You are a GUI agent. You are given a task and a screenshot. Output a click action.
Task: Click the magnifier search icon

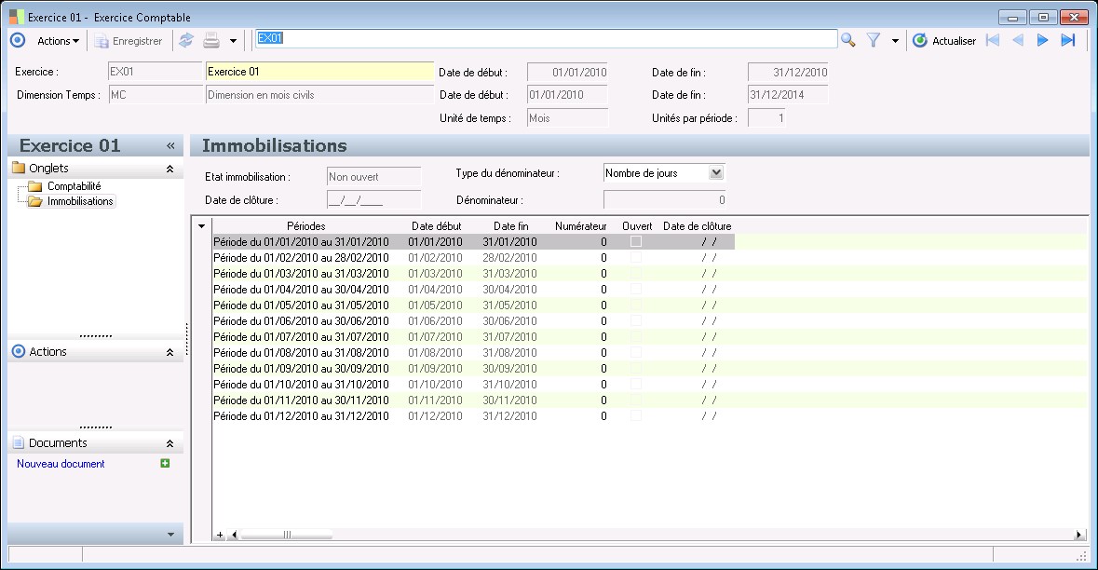(x=847, y=40)
